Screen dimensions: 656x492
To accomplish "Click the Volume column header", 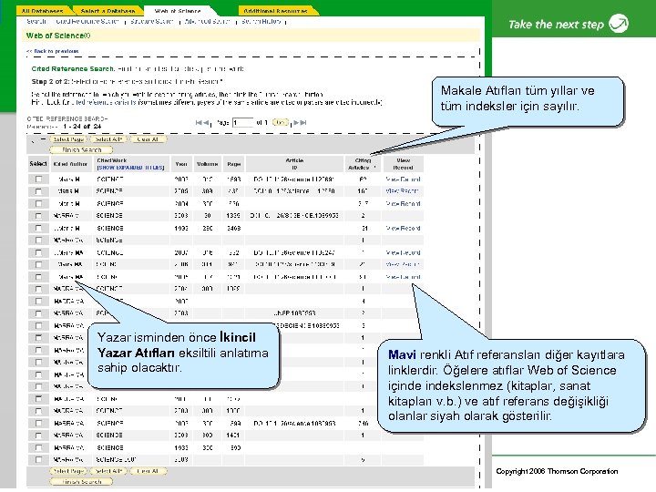I will (x=208, y=164).
